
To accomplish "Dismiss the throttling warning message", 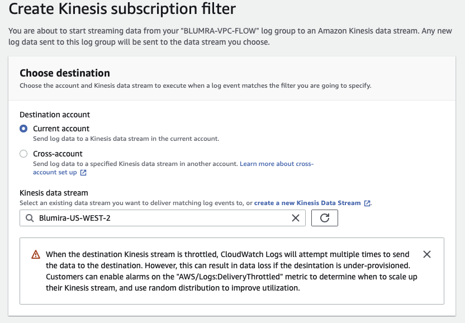I will [427, 254].
